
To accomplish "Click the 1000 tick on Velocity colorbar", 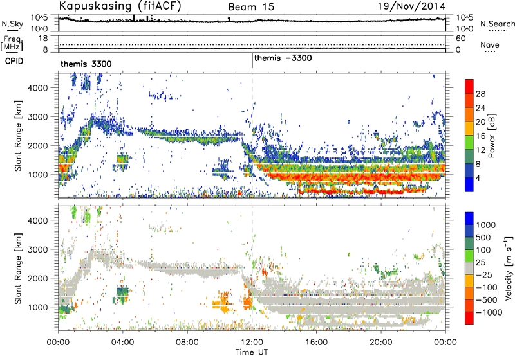I will pyautogui.click(x=486, y=225).
